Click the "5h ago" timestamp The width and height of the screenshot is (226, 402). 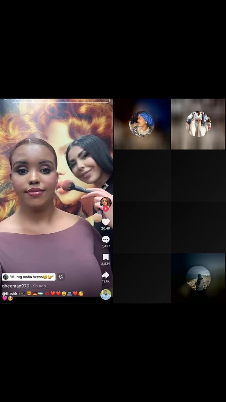pos(40,286)
